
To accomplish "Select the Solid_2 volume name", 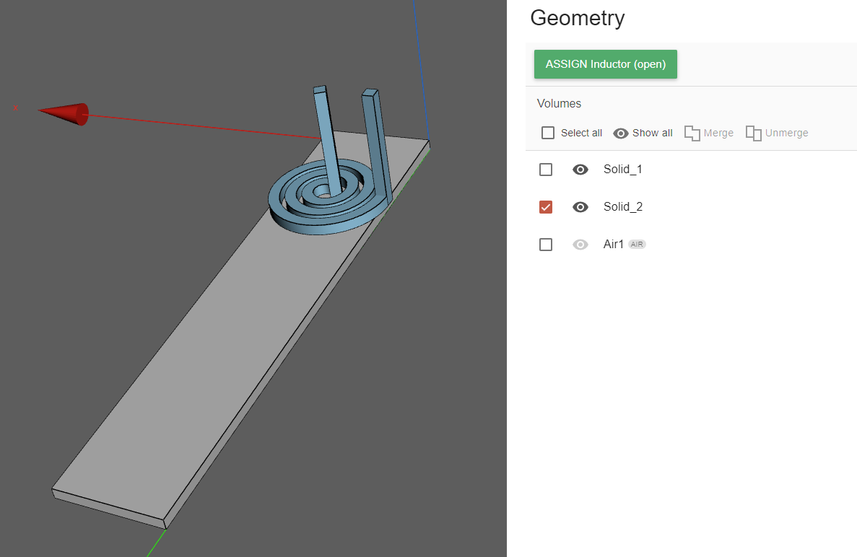I will (622, 207).
